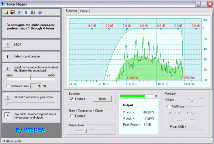Save the profile using the floppy disk icon
This screenshot has width=214, height=144.
(x=13, y=13)
